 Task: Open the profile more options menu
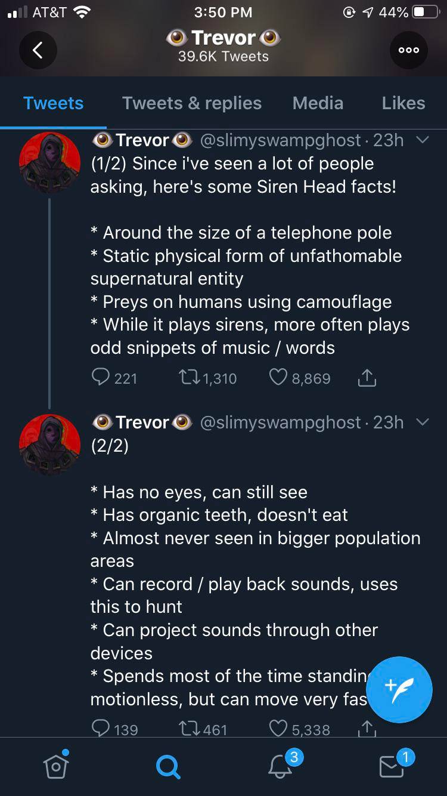pyautogui.click(x=408, y=50)
